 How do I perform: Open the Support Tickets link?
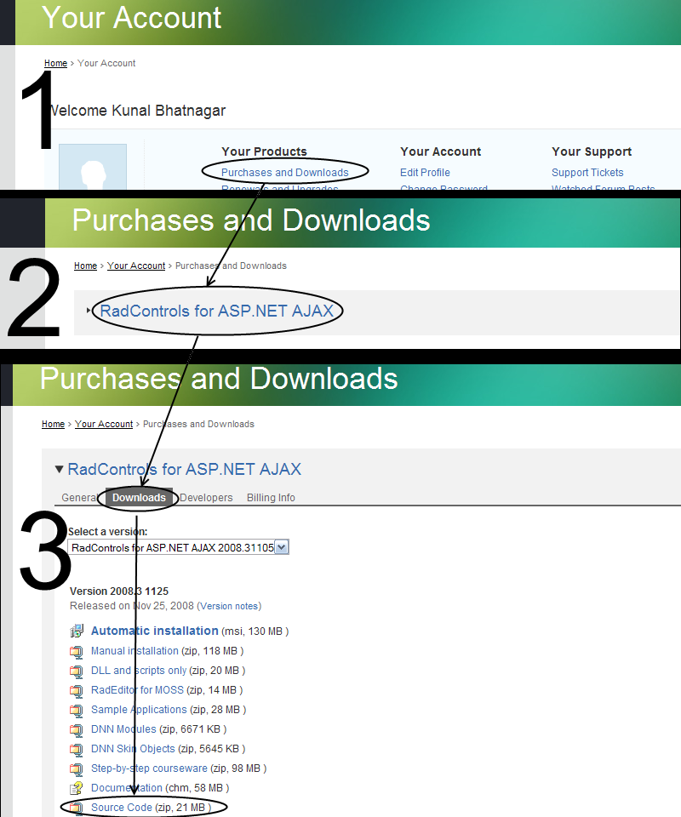[x=587, y=173]
